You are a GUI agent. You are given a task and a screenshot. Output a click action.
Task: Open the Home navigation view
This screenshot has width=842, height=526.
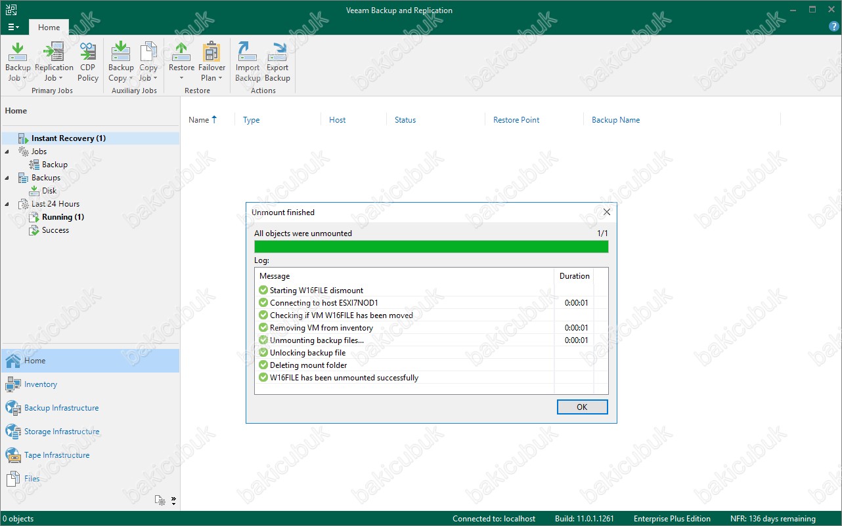click(90, 361)
